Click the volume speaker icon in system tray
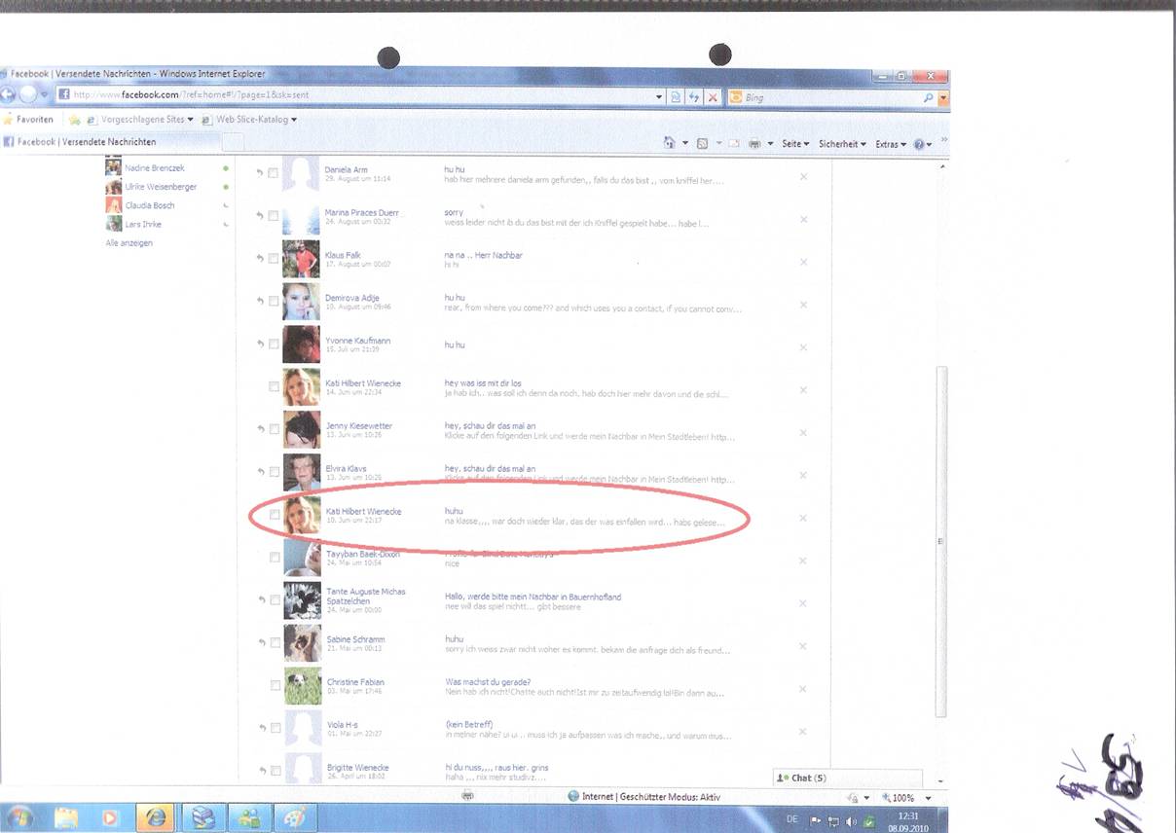The image size is (1176, 833). coord(850,820)
